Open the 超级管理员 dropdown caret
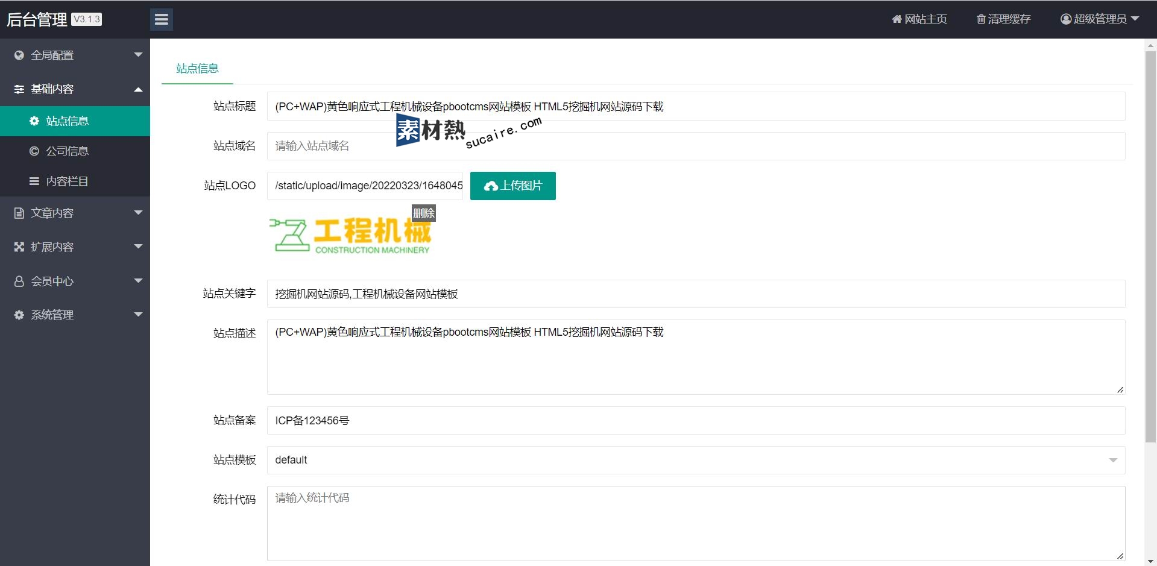The image size is (1157, 566). (x=1135, y=19)
